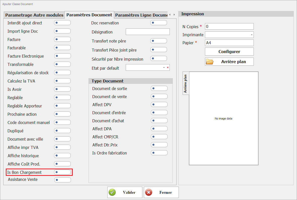The image size is (297, 200).
Task: Click the Arrière plan button
Action: [229, 62]
